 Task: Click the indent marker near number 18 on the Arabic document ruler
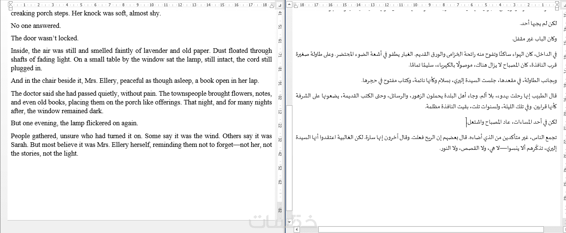pyautogui.click(x=296, y=7)
